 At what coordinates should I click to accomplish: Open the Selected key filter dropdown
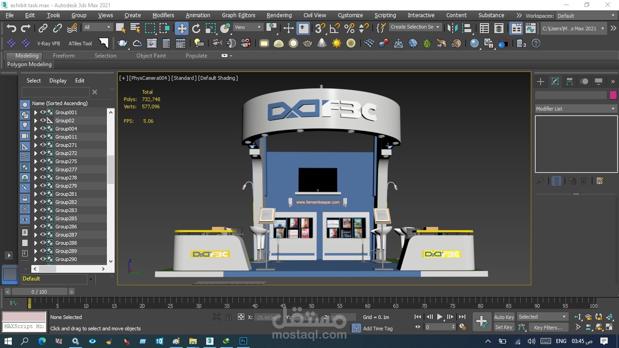(x=542, y=317)
